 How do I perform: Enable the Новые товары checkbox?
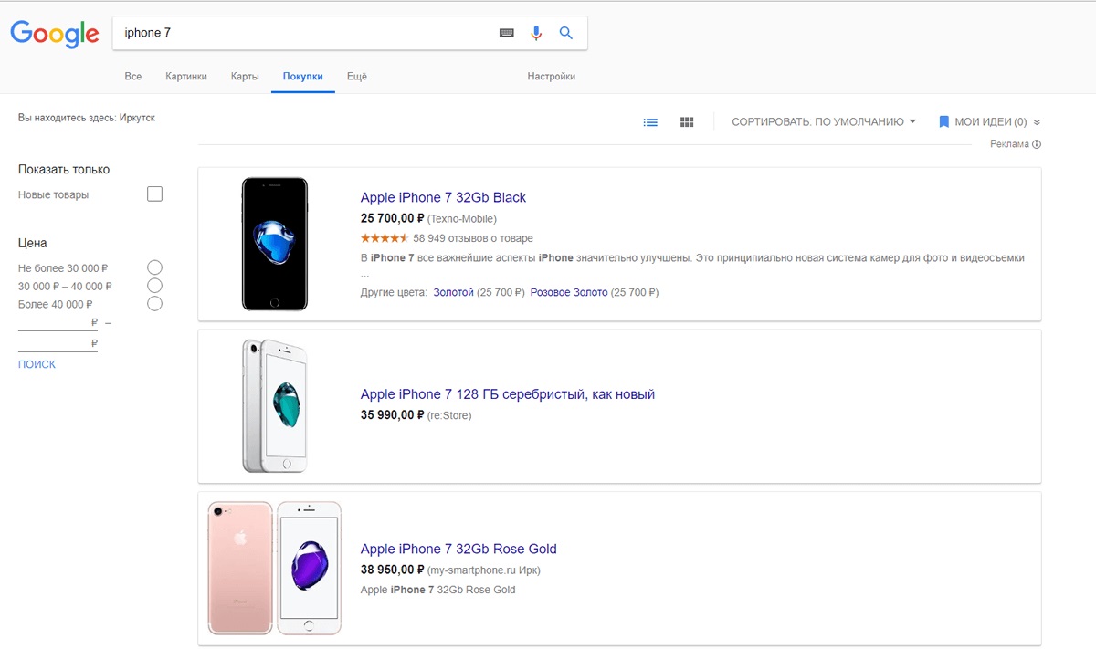click(x=154, y=194)
